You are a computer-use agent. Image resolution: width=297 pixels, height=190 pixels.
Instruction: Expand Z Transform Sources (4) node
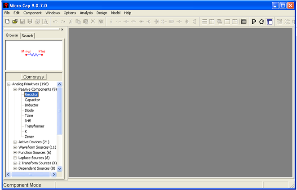[15, 163]
